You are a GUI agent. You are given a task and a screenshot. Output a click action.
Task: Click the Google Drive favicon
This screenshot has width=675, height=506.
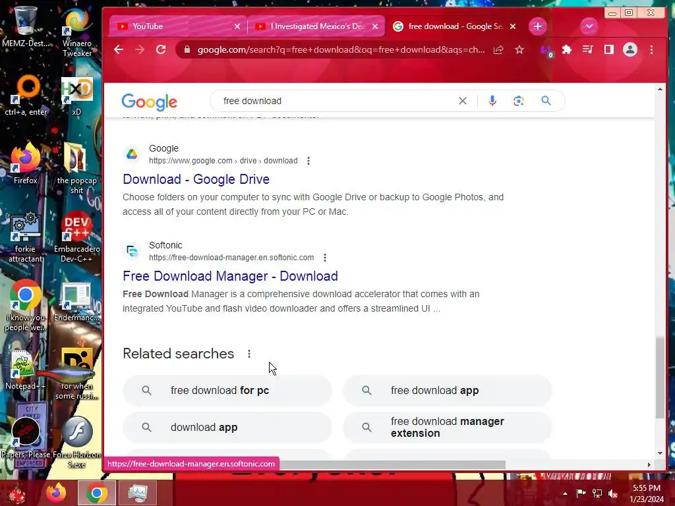point(132,154)
